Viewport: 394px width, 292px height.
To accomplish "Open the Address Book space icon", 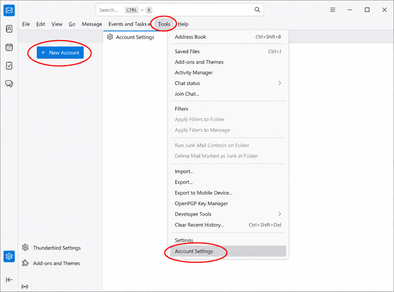I will [x=9, y=29].
